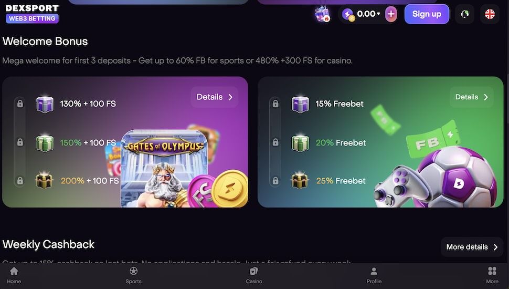
Task: Go to the Sports tab
Action: point(133,275)
